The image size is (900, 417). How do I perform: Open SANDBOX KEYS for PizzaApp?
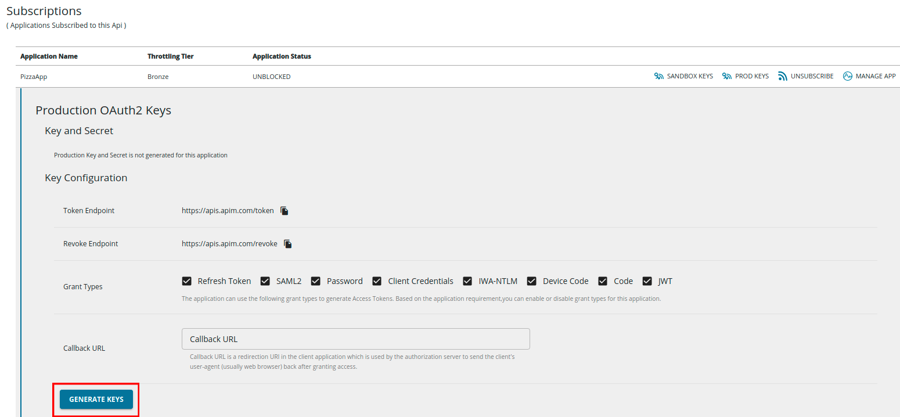[x=690, y=76]
